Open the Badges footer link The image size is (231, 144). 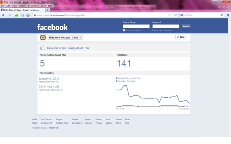tap(59, 119)
